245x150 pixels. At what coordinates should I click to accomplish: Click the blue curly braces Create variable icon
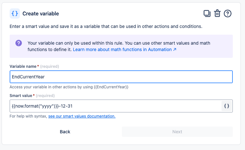pos(15,13)
